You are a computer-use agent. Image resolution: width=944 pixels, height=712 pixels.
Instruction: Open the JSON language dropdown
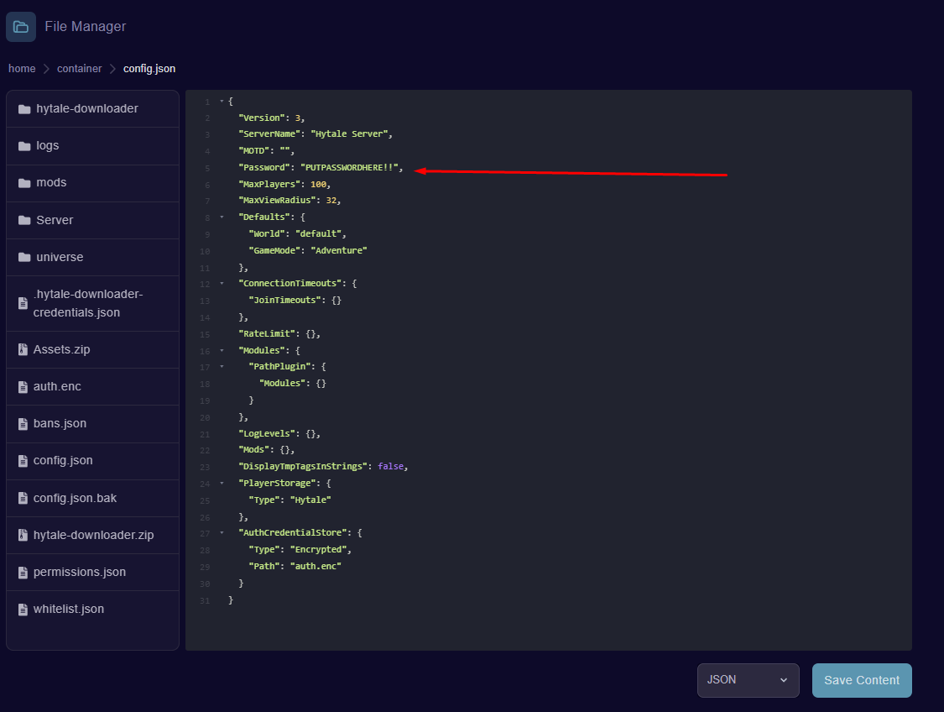748,680
